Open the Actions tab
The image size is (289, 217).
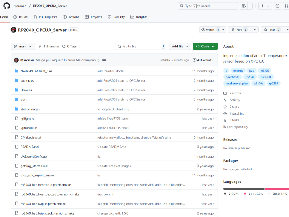point(71,17)
